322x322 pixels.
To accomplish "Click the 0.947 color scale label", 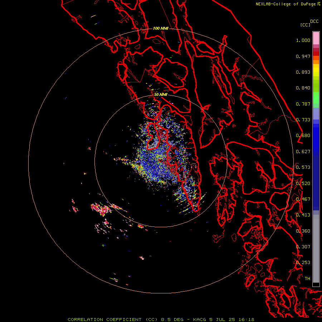I will pyautogui.click(x=303, y=56).
